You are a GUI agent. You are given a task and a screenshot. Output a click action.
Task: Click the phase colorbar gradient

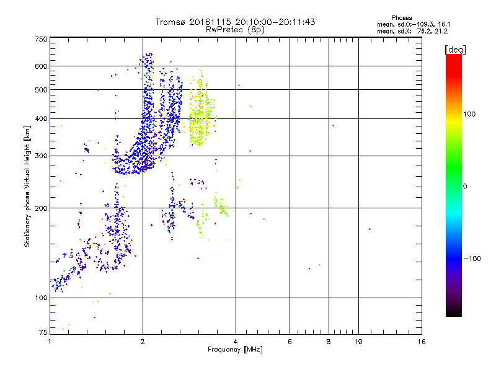454,185
